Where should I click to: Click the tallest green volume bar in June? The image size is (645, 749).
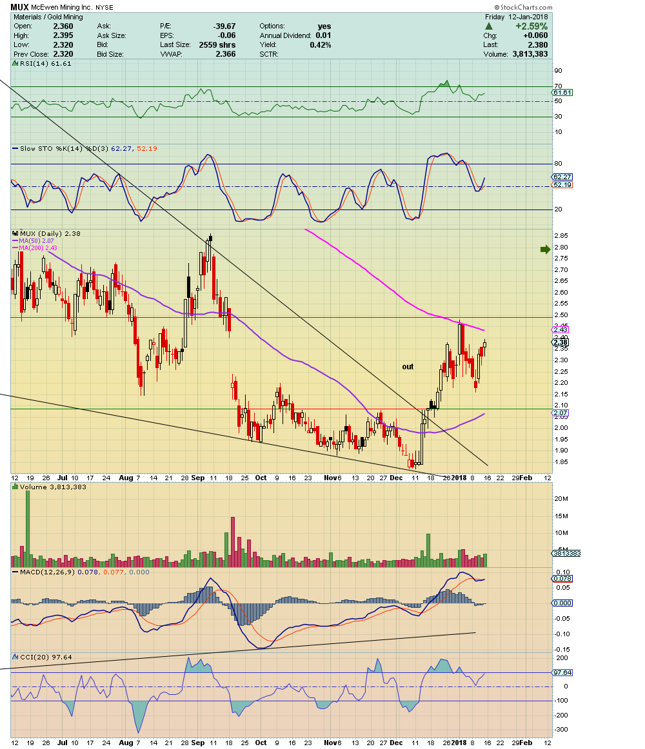[28, 529]
